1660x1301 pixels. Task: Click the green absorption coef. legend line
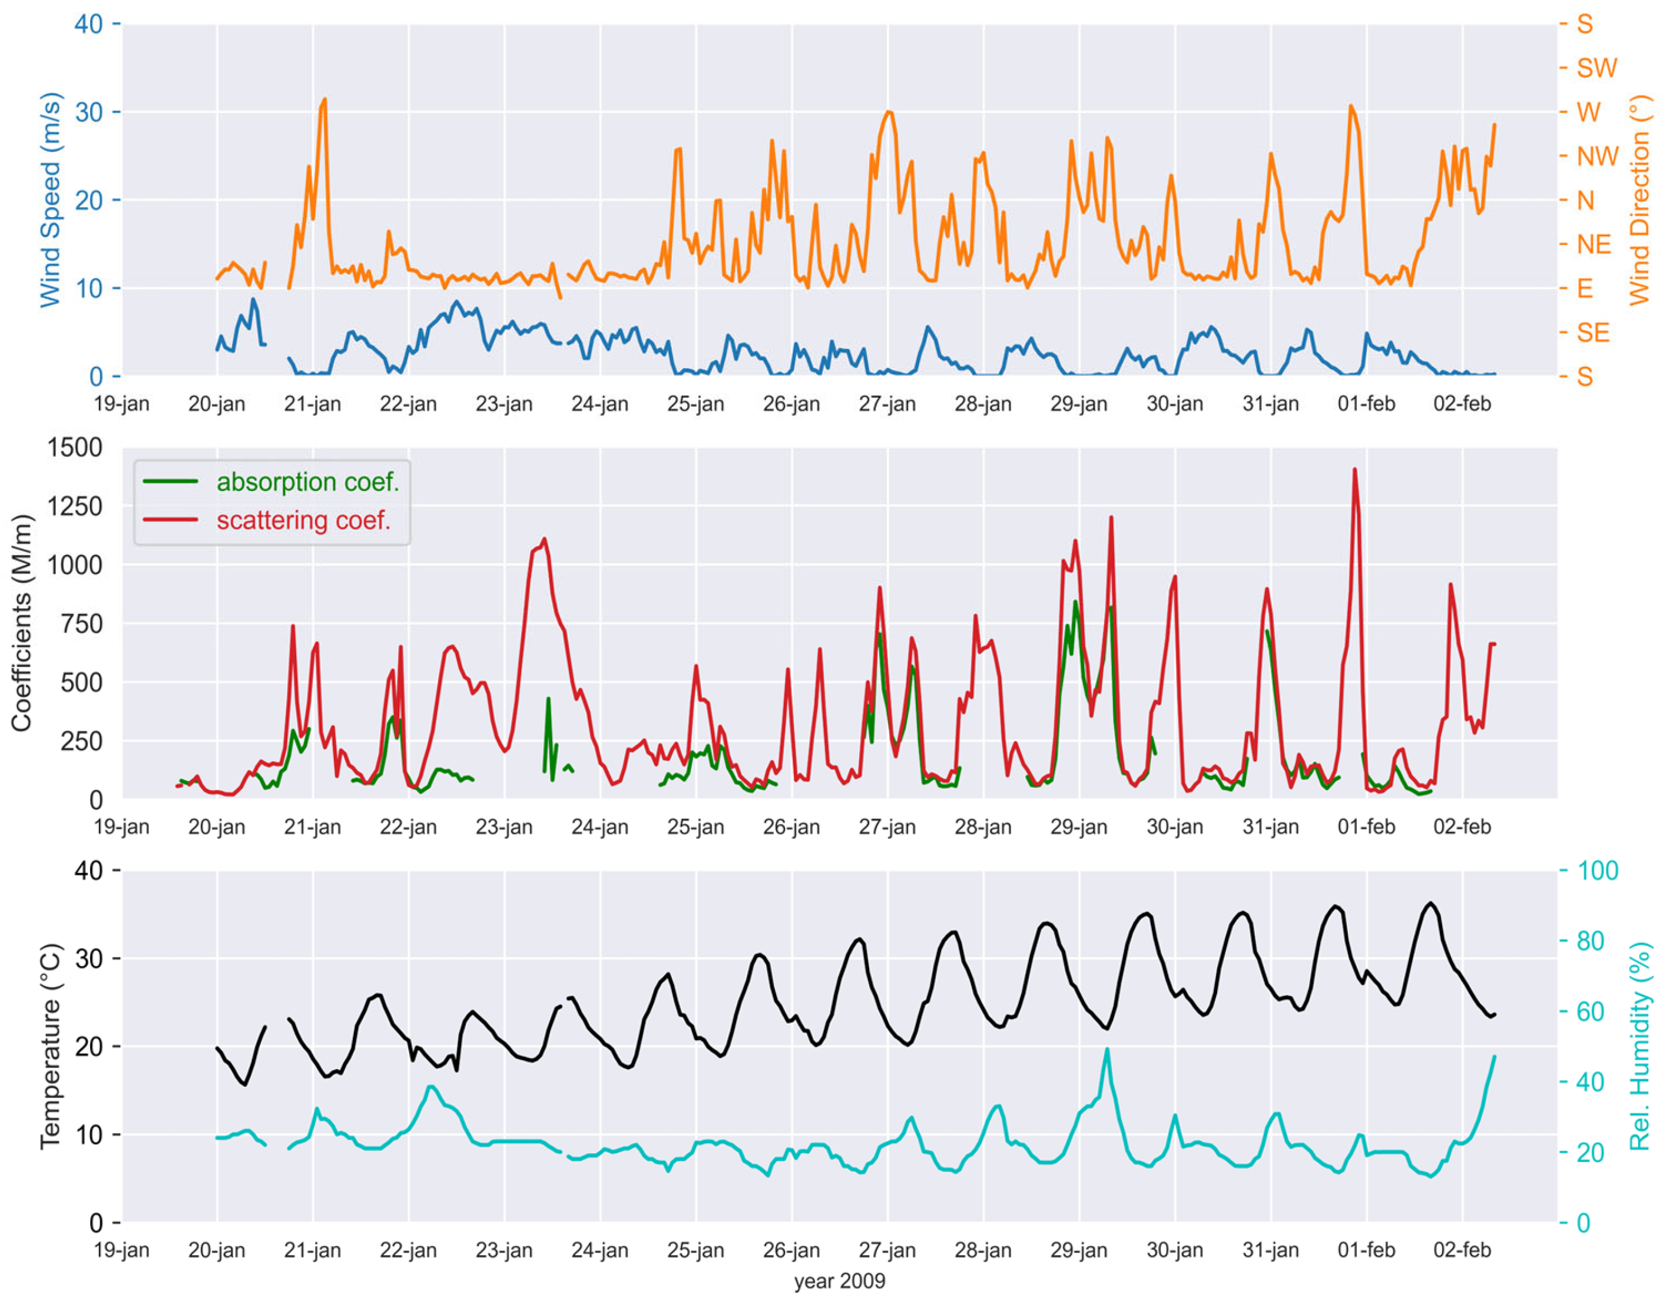pyautogui.click(x=170, y=482)
